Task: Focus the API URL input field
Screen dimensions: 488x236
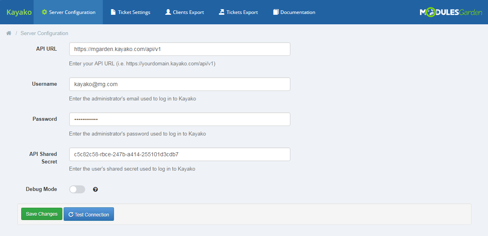Action: [x=180, y=49]
